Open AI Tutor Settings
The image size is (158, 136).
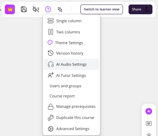71,75
